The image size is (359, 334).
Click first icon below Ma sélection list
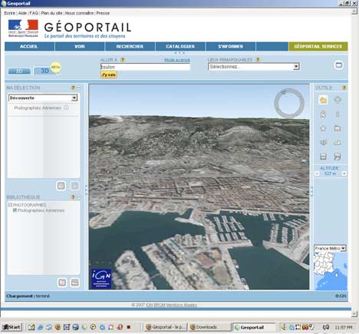(x=61, y=186)
